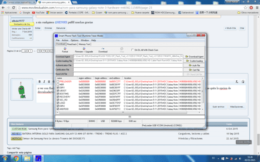This screenshot has width=260, height=162.
Task: Check the PRELOADER partition checkbox
Action: point(58,82)
